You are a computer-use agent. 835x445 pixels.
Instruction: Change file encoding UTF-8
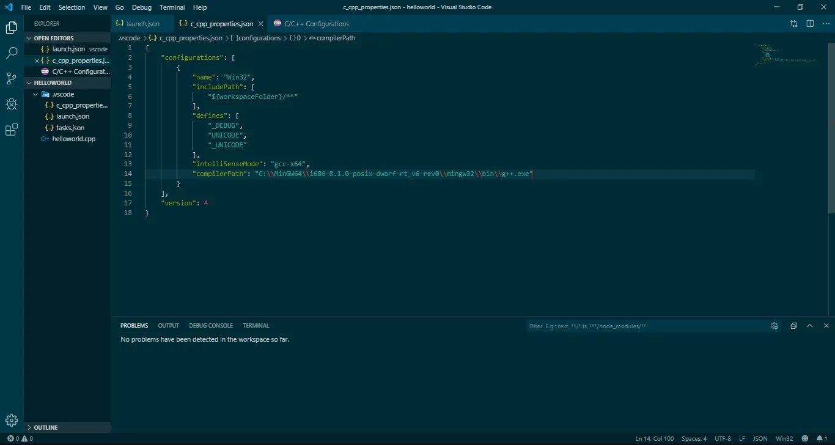click(723, 438)
